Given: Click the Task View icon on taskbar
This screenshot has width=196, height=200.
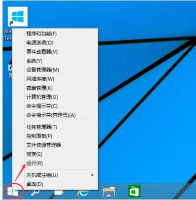Looking at the screenshot, I should pos(58,192).
